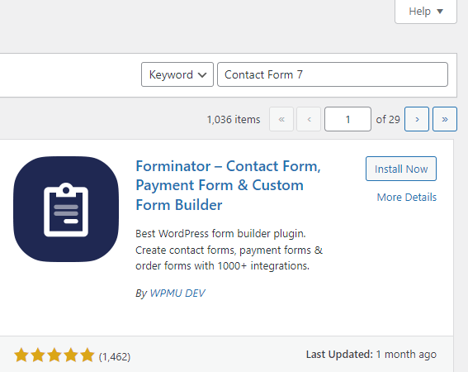The image size is (468, 372).
Task: Visit WPMU DEV author link
Action: tap(177, 293)
